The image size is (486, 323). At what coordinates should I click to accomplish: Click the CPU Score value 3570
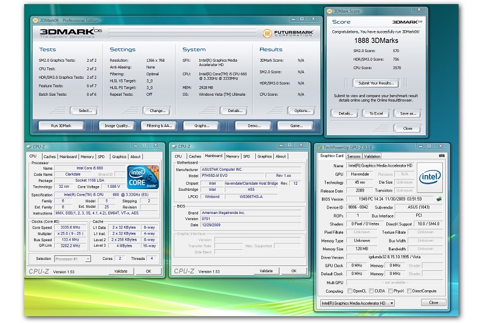click(397, 68)
